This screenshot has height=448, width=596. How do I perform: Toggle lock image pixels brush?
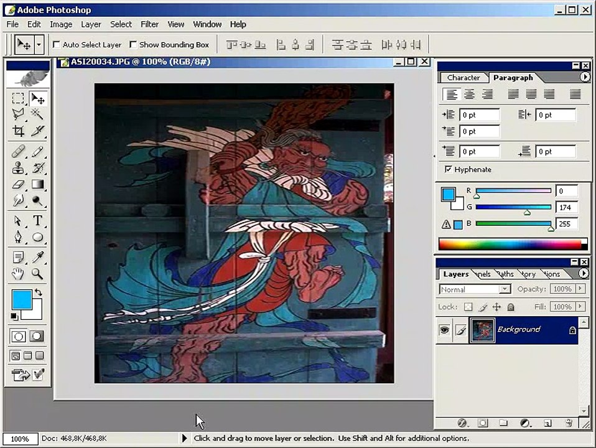[x=483, y=307]
